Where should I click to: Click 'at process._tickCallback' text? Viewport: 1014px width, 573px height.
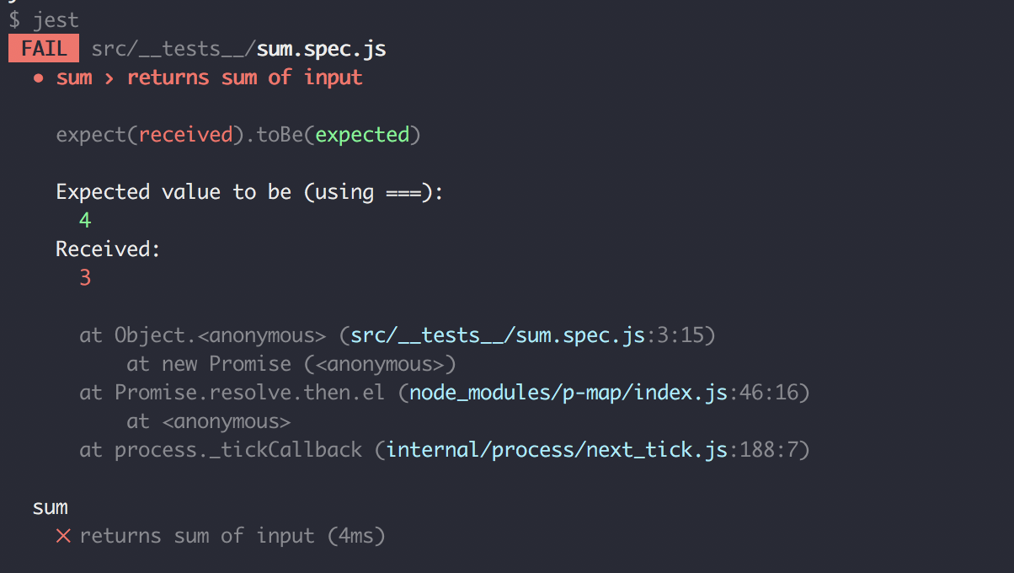(x=221, y=451)
